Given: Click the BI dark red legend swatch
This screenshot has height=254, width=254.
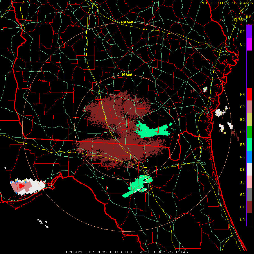Looking at the screenshot, I should [x=249, y=207].
